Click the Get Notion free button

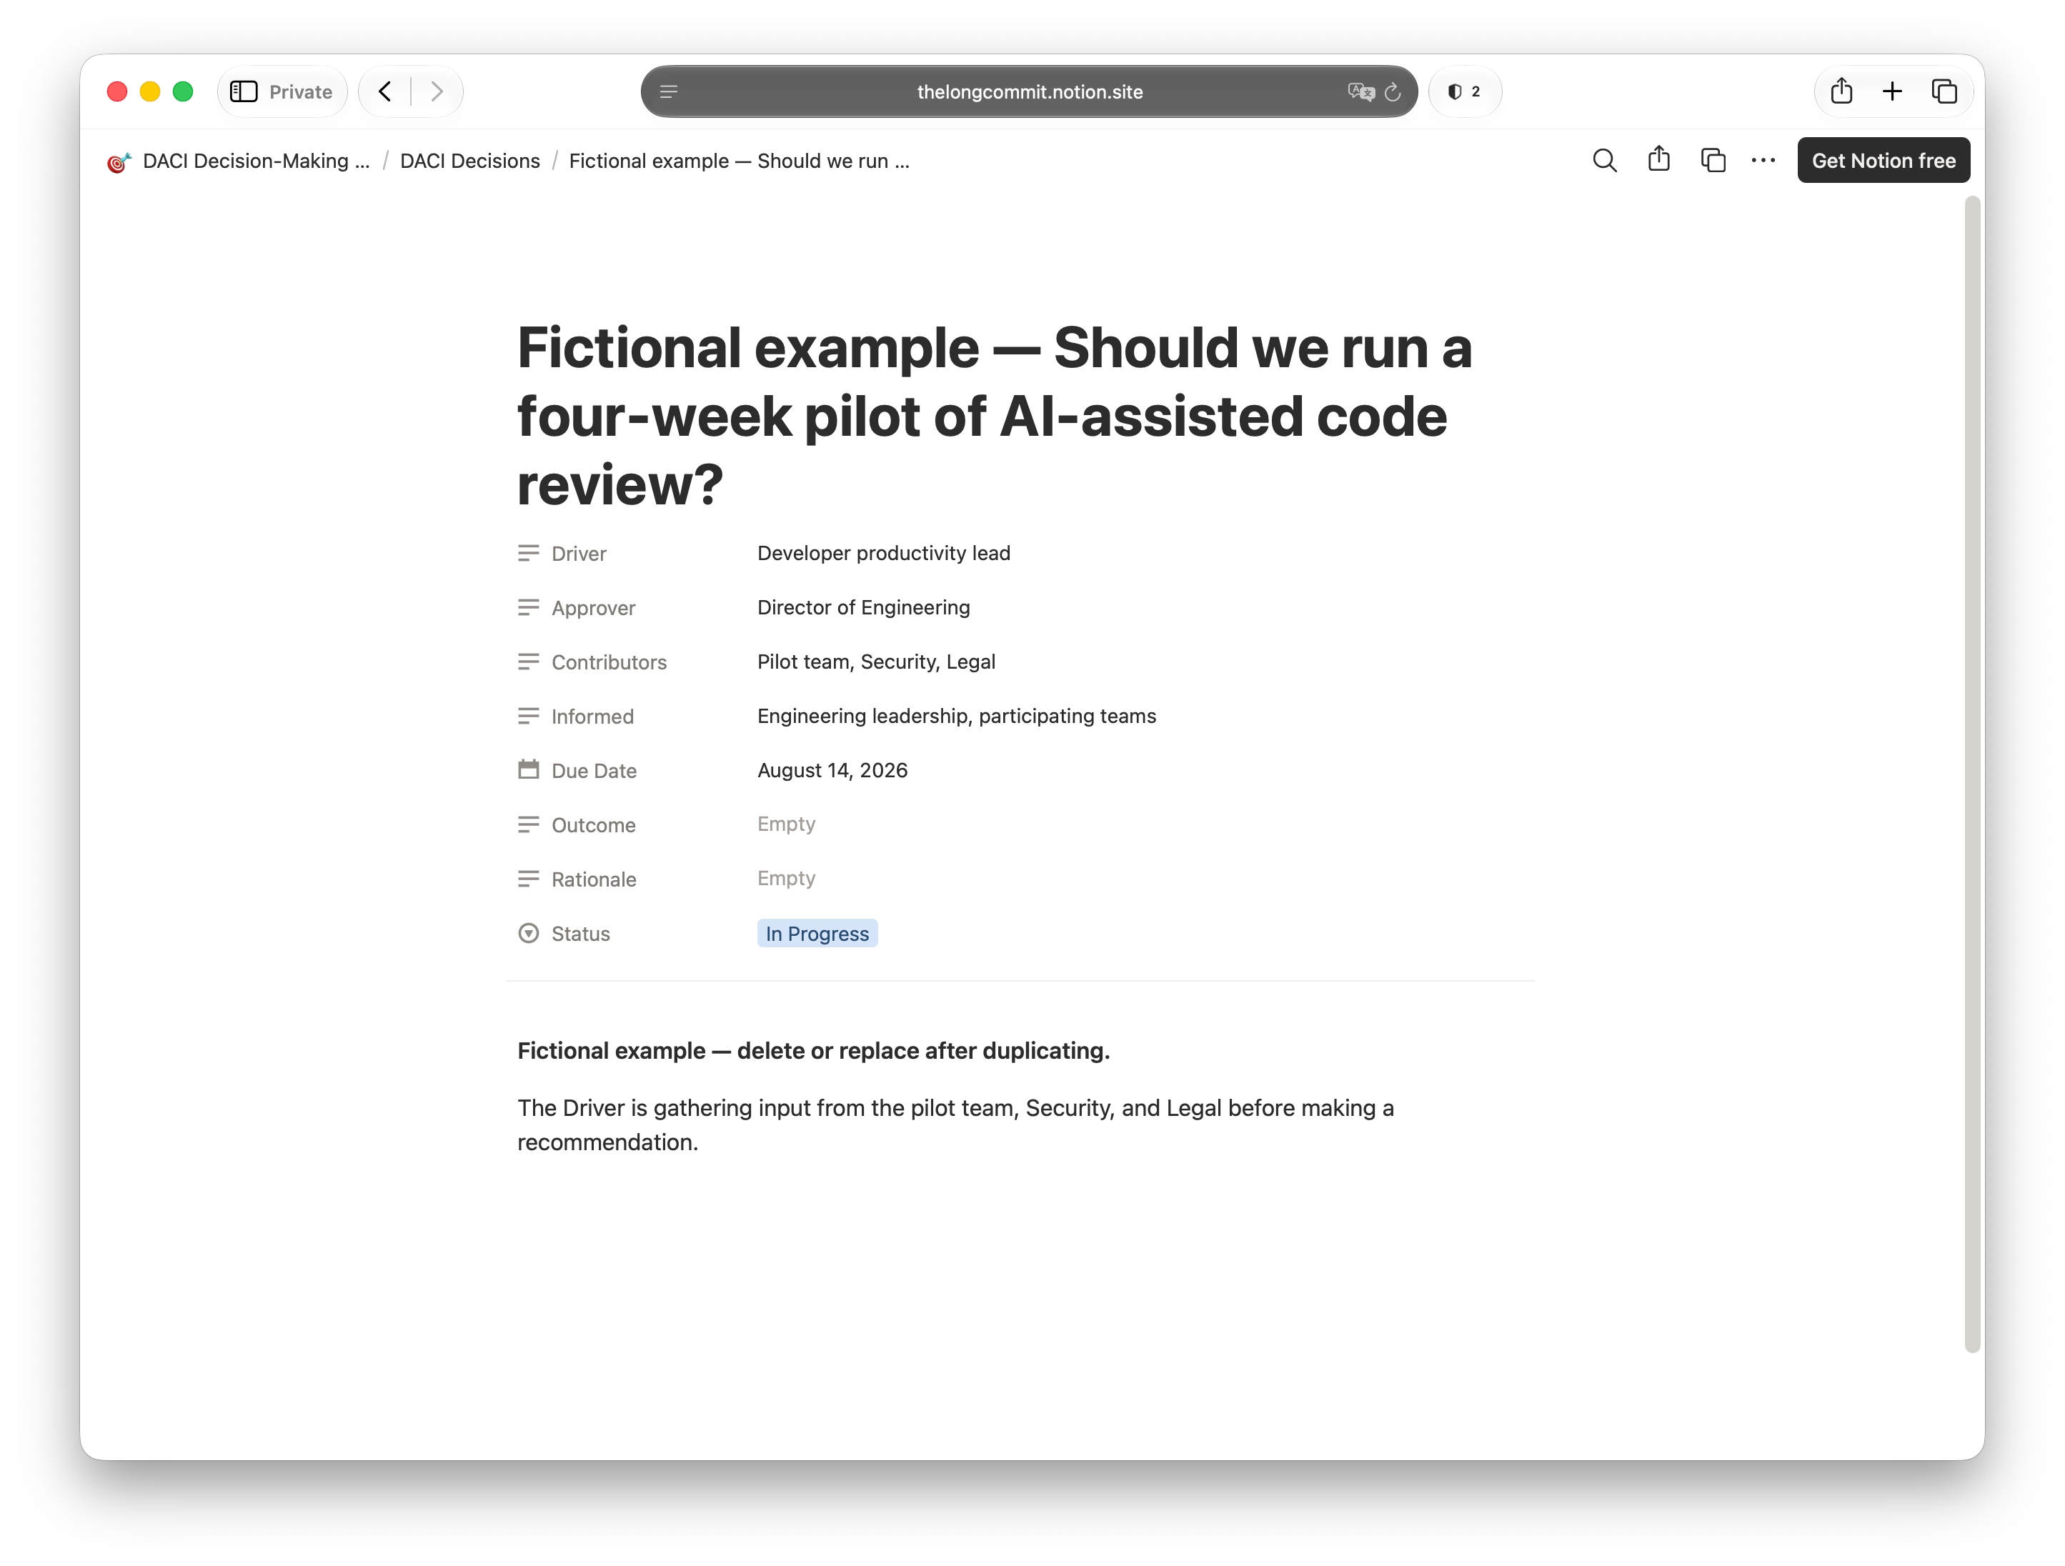pos(1883,161)
